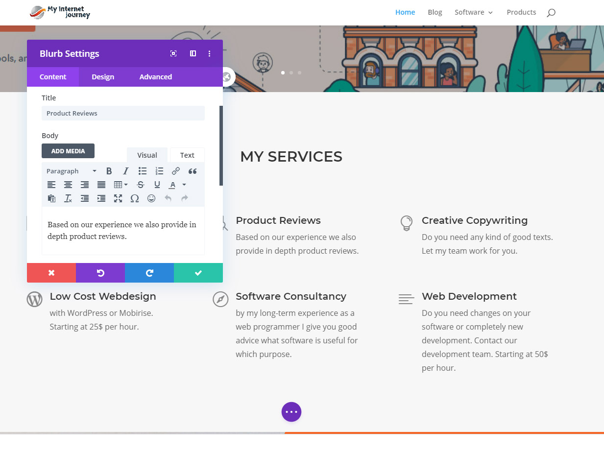Toggle expand modal icon in Blurb Settings

pyautogui.click(x=173, y=53)
